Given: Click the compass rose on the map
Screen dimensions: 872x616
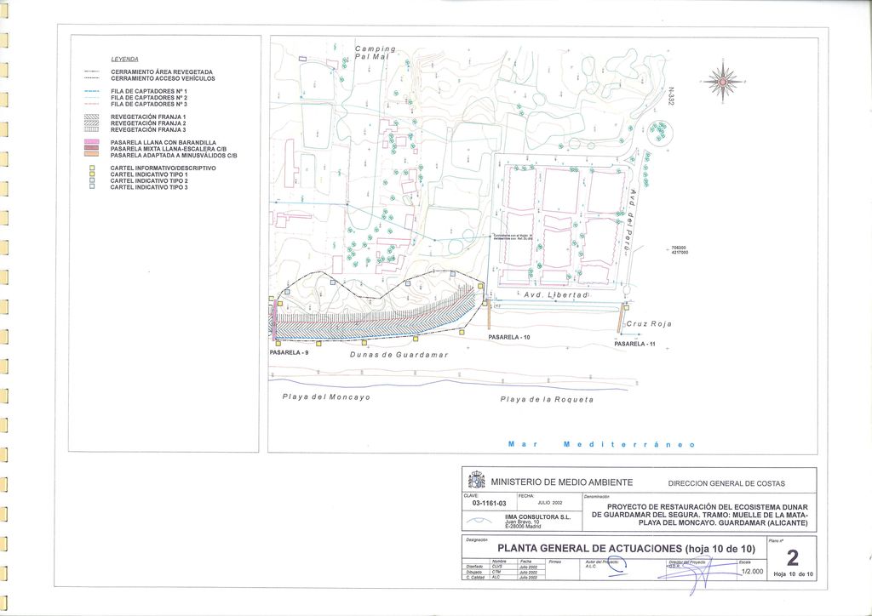Looking at the screenshot, I should (722, 82).
